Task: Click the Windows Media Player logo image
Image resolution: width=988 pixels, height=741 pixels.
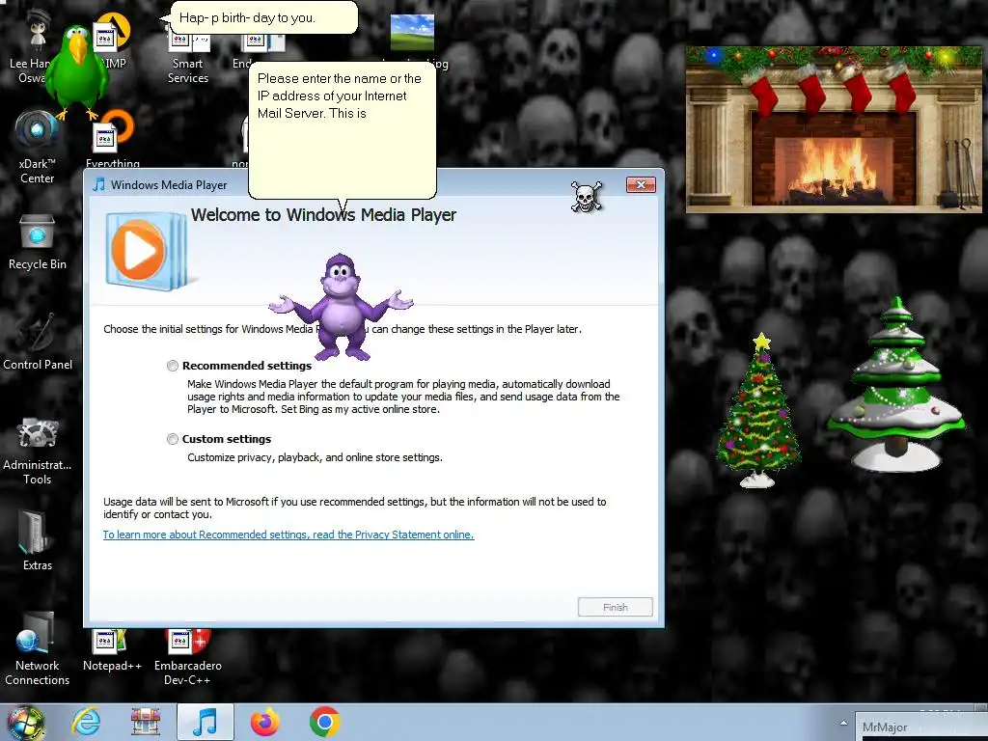Action: click(x=147, y=251)
